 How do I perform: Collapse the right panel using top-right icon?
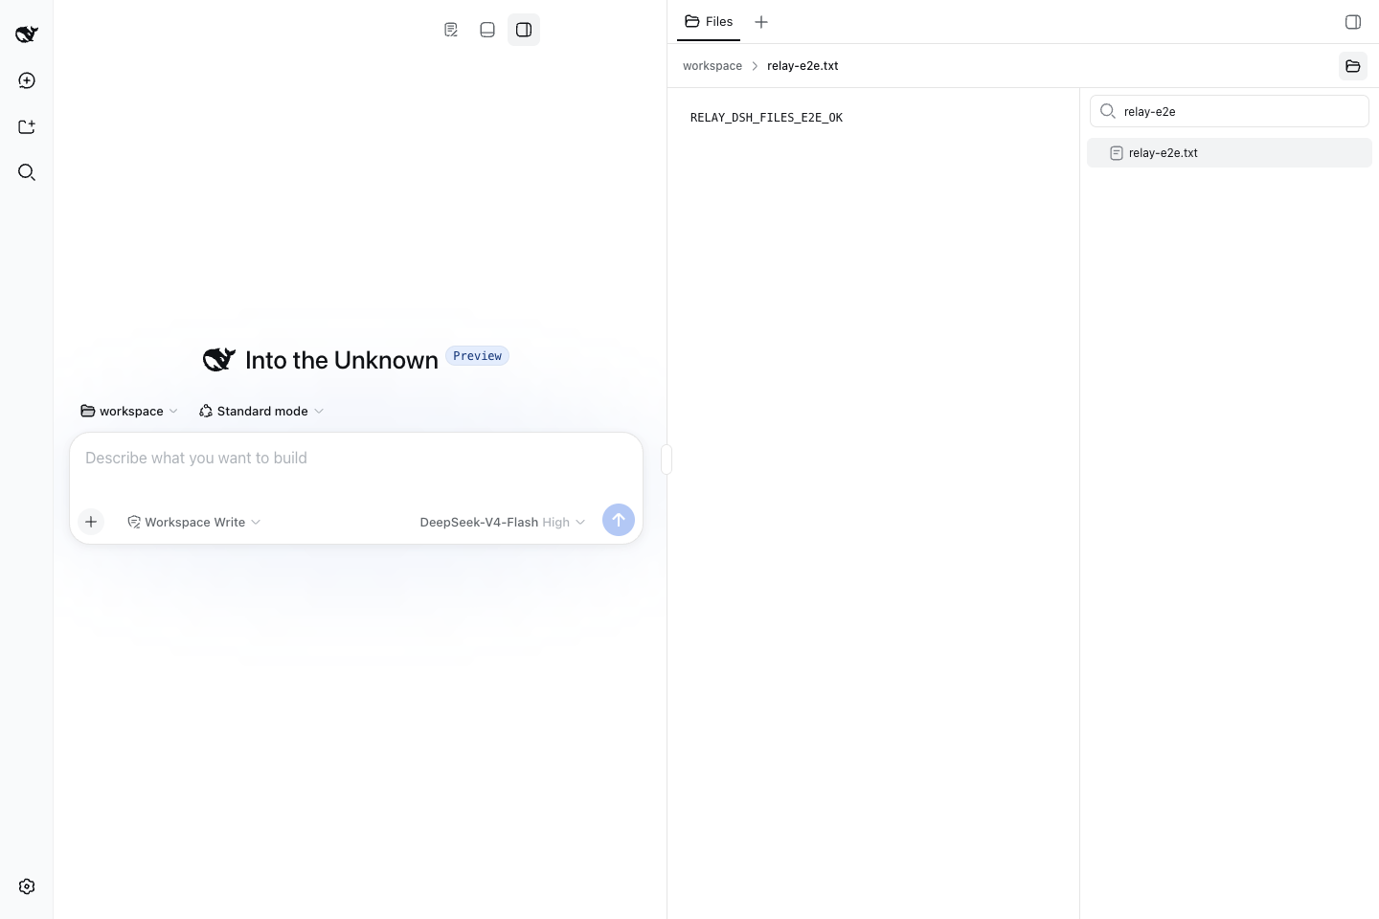point(1353,22)
